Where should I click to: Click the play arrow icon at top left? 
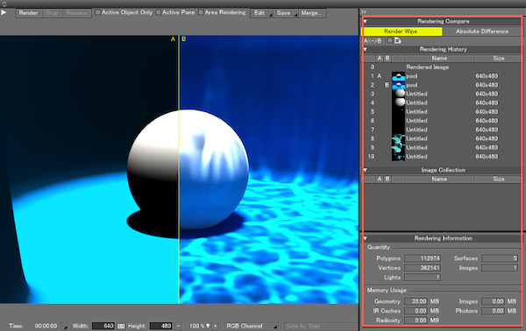(4, 12)
